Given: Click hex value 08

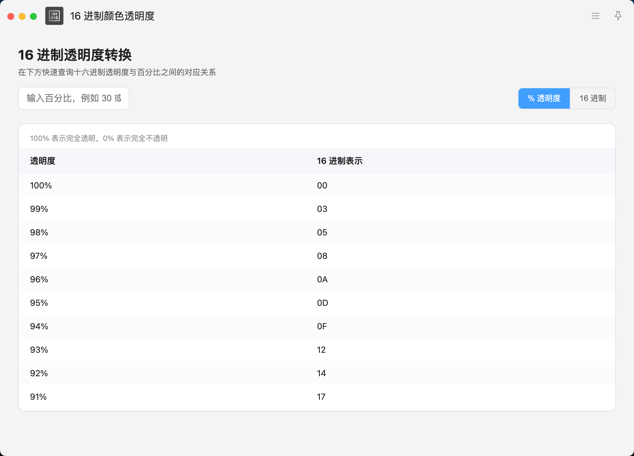Looking at the screenshot, I should click(322, 256).
